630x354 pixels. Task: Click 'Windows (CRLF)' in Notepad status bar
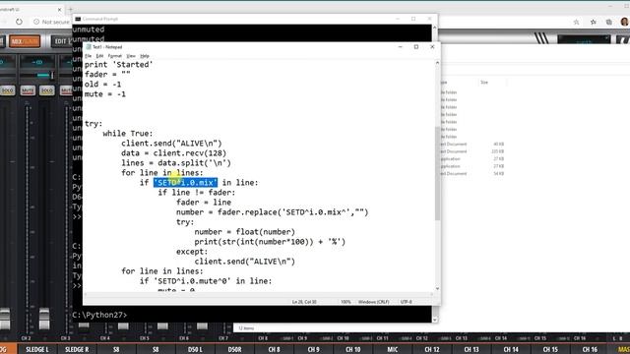pyautogui.click(x=373, y=302)
